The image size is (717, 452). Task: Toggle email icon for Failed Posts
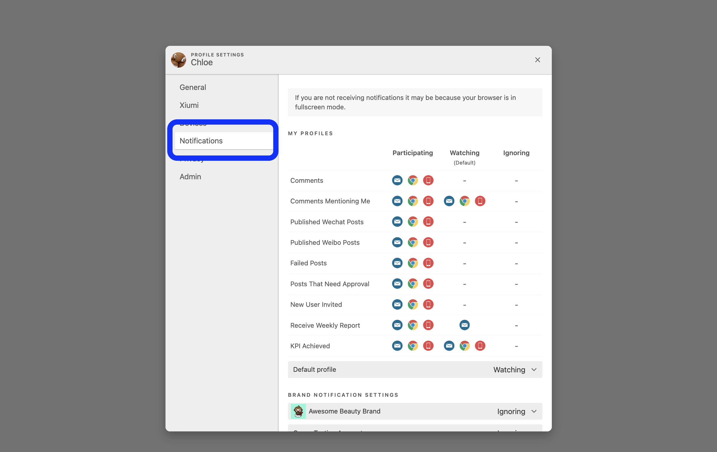click(397, 263)
